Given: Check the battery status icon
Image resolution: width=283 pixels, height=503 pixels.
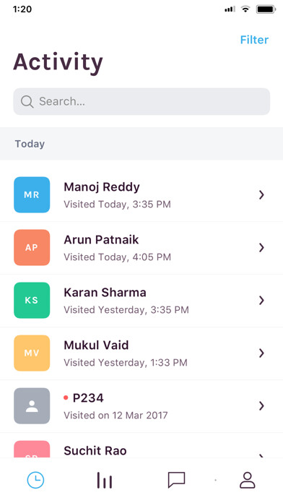Looking at the screenshot, I should (x=266, y=9).
